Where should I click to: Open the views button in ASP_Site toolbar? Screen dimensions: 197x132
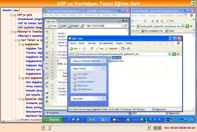(x=123, y=48)
